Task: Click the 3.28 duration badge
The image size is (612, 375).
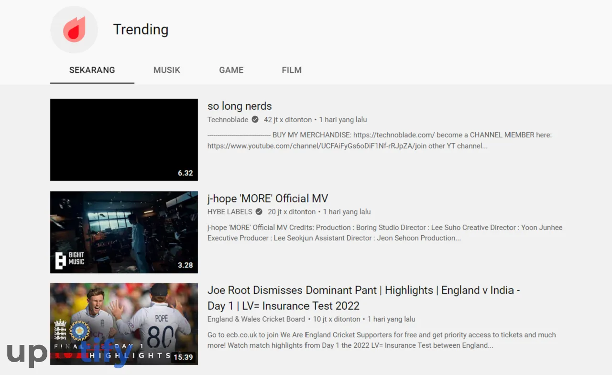Action: click(186, 265)
